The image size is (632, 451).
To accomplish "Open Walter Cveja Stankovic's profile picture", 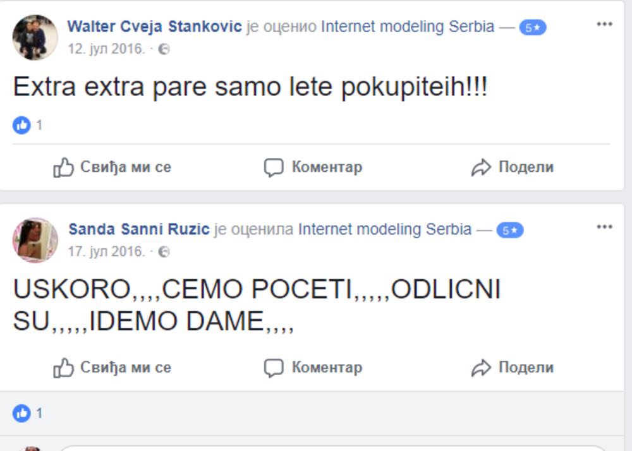I will [35, 37].
